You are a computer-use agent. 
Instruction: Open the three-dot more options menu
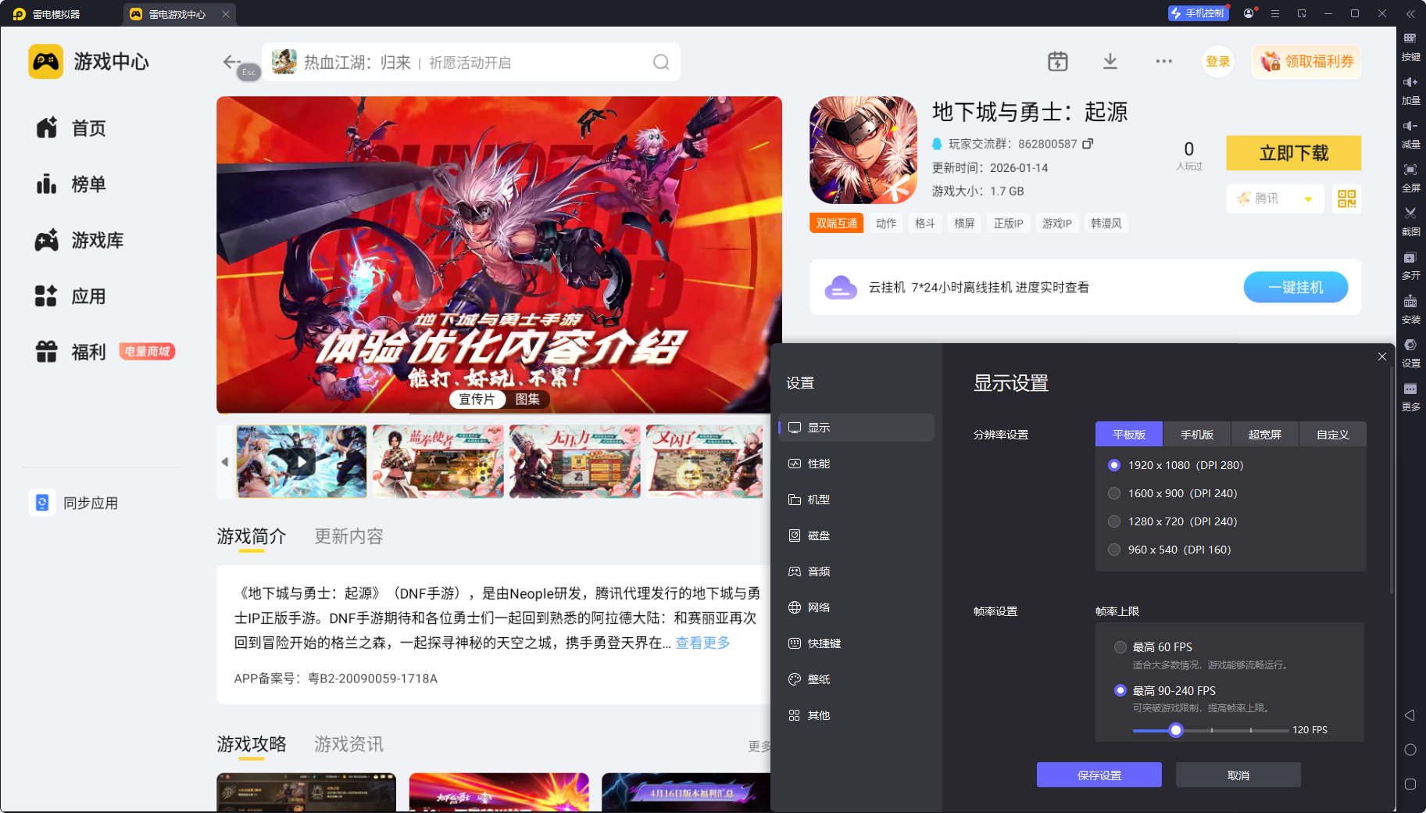(1164, 61)
